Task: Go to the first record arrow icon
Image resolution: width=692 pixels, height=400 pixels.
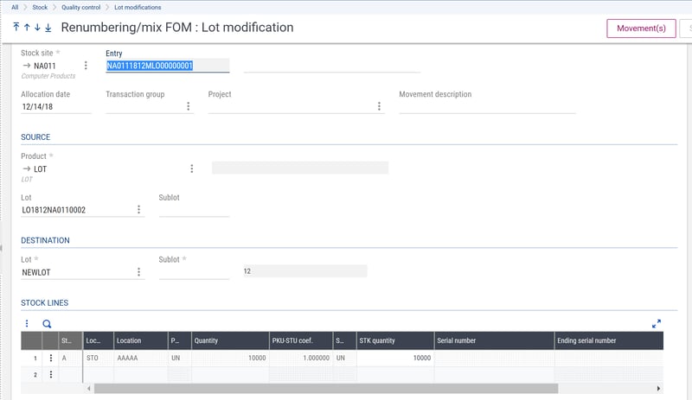Action: coord(16,28)
